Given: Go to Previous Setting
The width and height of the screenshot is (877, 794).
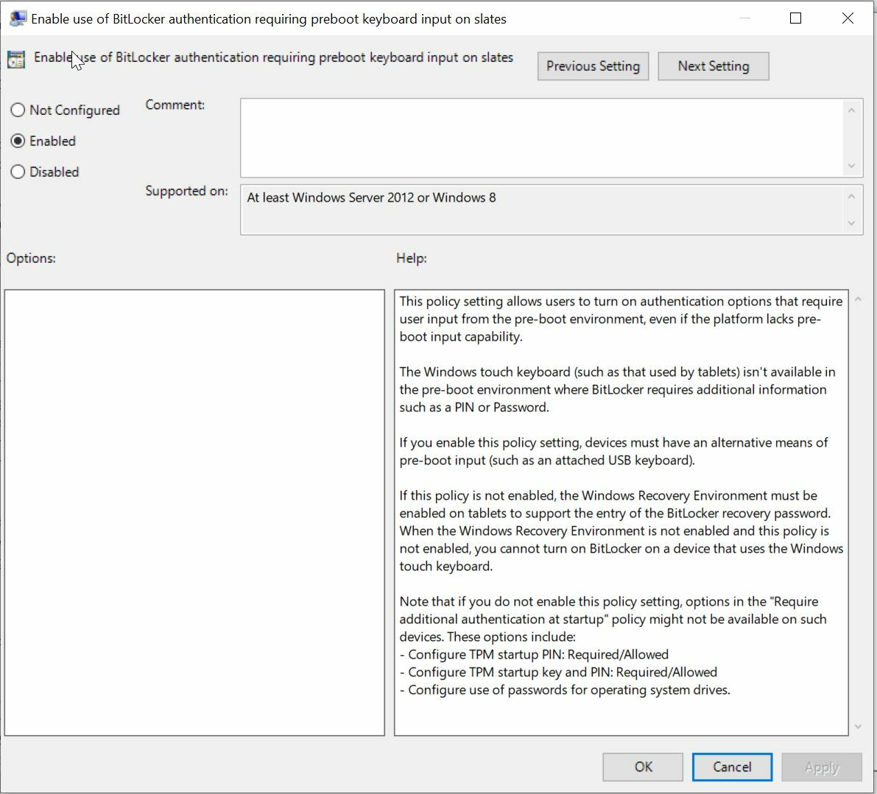Looking at the screenshot, I should click(593, 66).
